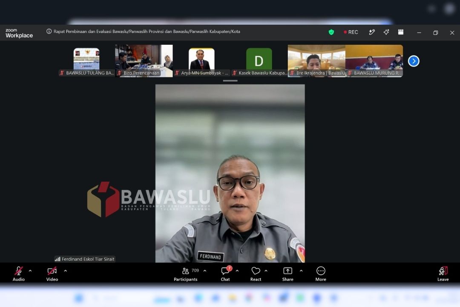Expand audio options caret next to Audio
The image size is (460, 307).
pos(30,271)
